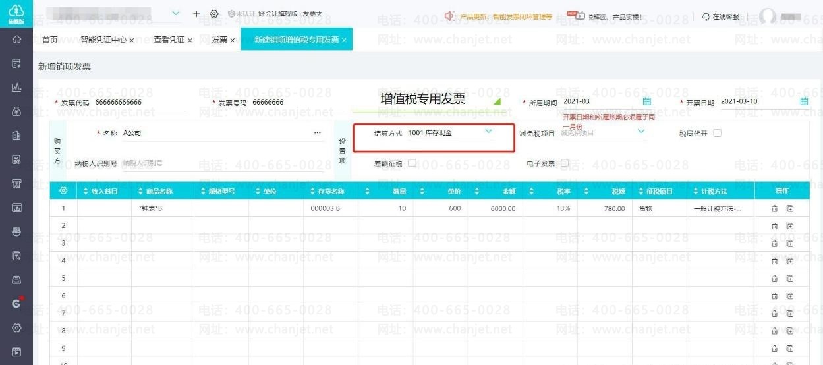Click the 在线客服 link
The height and width of the screenshot is (365, 823).
[725, 16]
